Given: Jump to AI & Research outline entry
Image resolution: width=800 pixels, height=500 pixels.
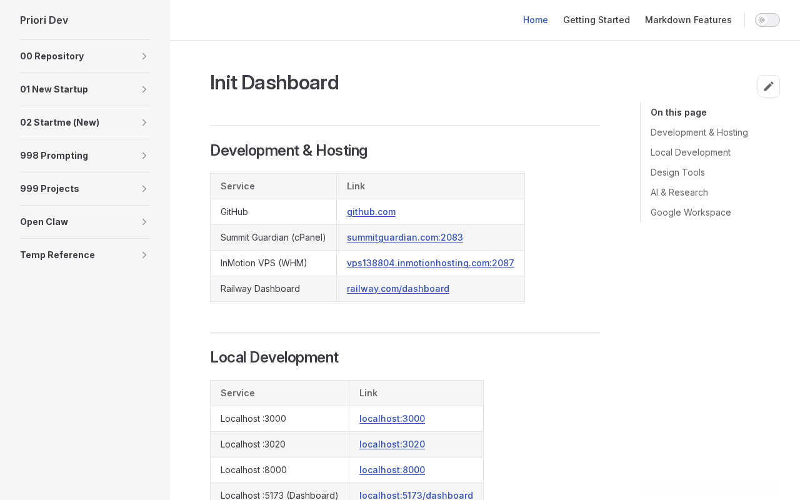Looking at the screenshot, I should 679,192.
